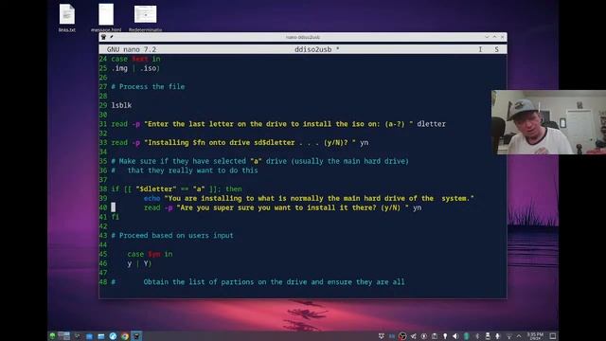The width and height of the screenshot is (606, 341).
Task: Open the microphone tray icon
Action: [497, 336]
